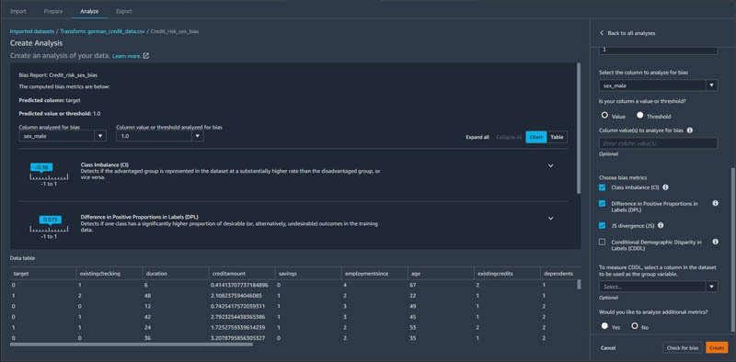This screenshot has height=362, width=736.
Task: Click the data table horizontal scrollbar
Action: pos(132,345)
